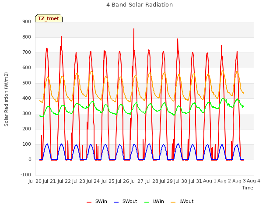Click the Aug 4 x-axis label
Image resolution: width=280 pixels, height=210 pixels.
pyautogui.click(x=254, y=181)
